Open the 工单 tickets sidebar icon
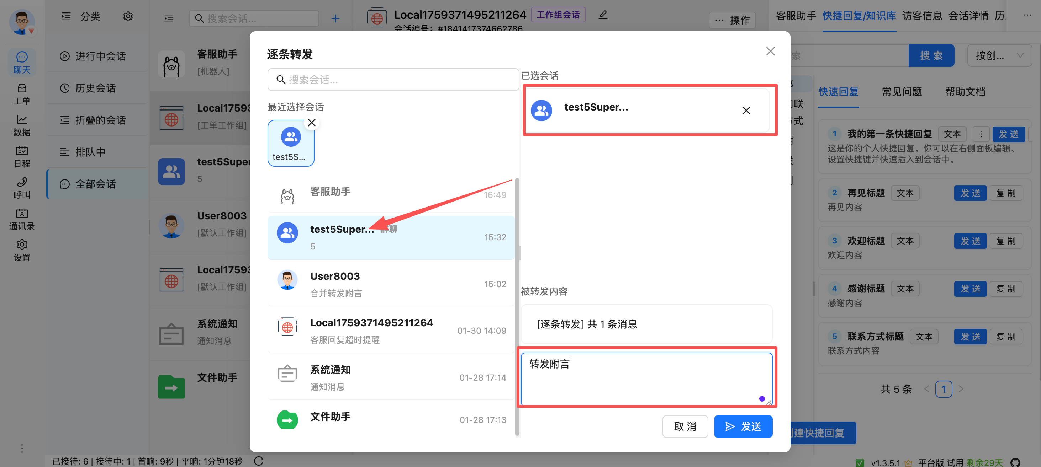Screen dimensions: 1041x467 [x=22, y=93]
